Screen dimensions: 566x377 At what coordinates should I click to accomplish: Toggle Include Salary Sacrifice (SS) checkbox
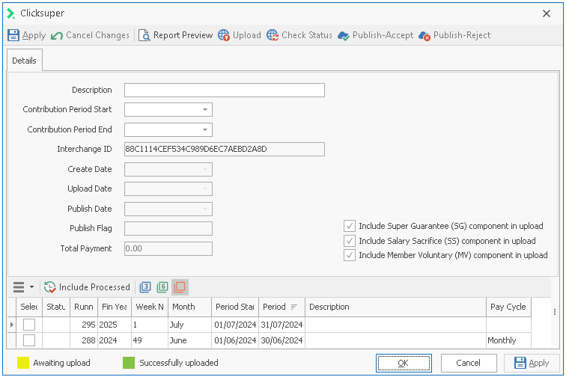(350, 241)
